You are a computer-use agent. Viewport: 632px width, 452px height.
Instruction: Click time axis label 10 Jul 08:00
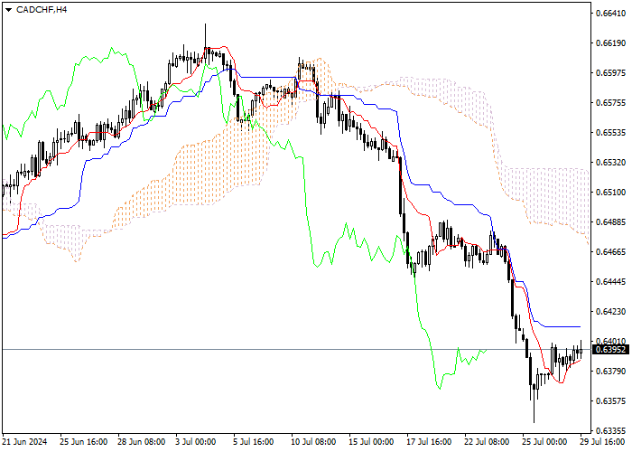point(314,442)
